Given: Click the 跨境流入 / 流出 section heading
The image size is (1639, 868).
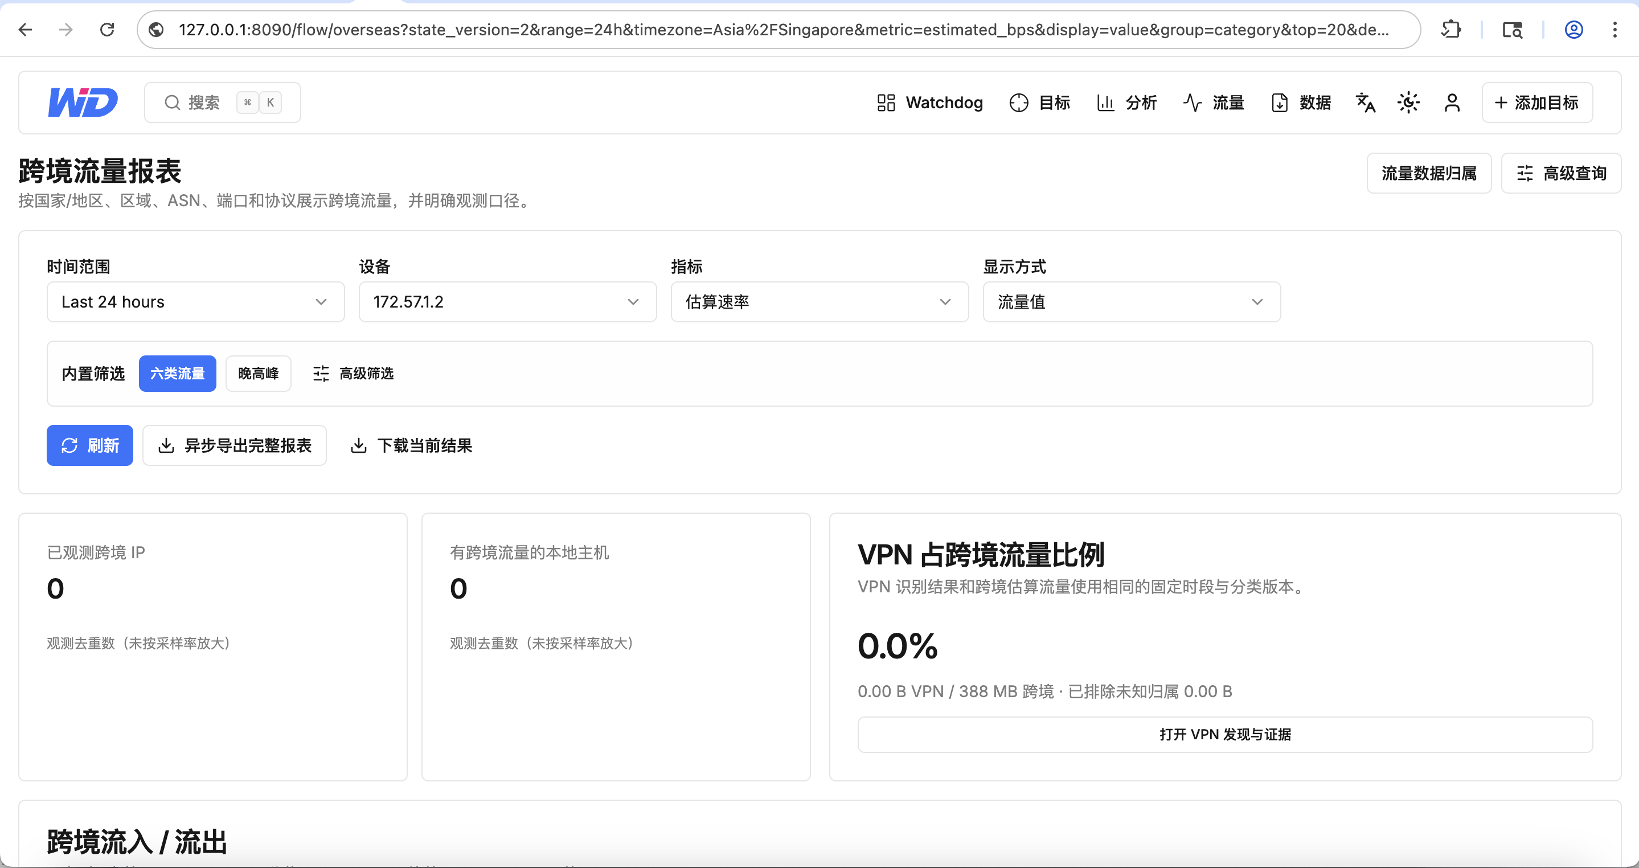Looking at the screenshot, I should tap(137, 842).
